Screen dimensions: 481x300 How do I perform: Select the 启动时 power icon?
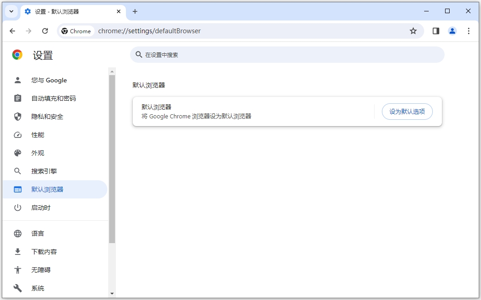(x=17, y=208)
